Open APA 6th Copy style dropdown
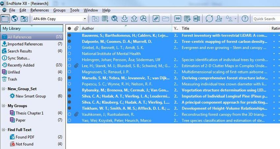This screenshot has width=280, height=149. point(85,19)
